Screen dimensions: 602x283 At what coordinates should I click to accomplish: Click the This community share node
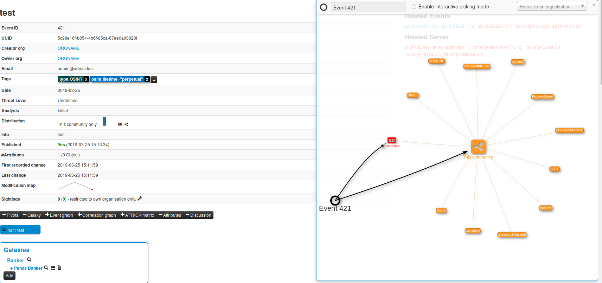[x=478, y=147]
